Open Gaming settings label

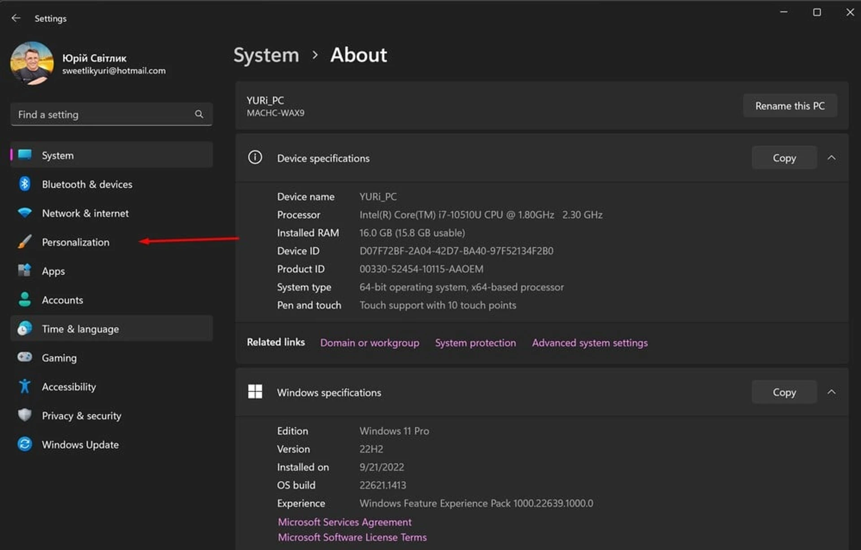click(x=59, y=358)
